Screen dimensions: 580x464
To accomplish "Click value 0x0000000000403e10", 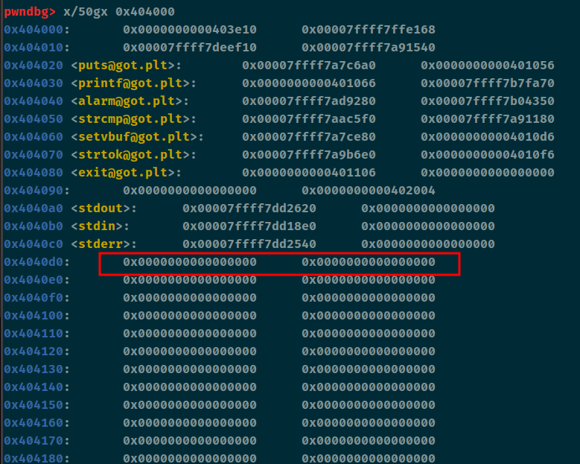I will pos(190,29).
